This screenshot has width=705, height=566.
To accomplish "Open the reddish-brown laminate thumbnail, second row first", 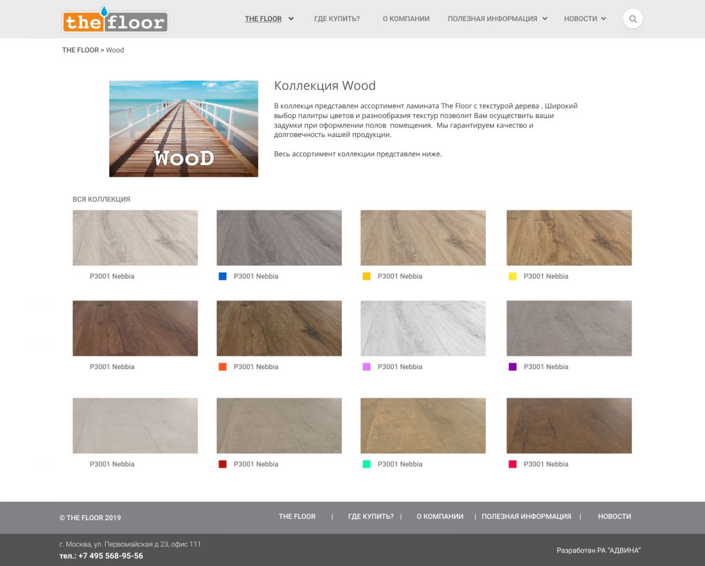I will tap(135, 329).
